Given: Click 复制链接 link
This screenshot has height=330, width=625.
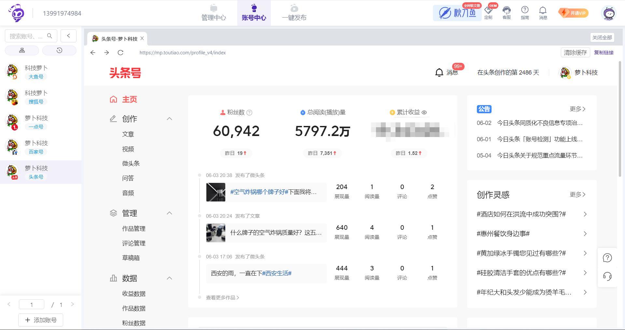Looking at the screenshot, I should click(604, 52).
